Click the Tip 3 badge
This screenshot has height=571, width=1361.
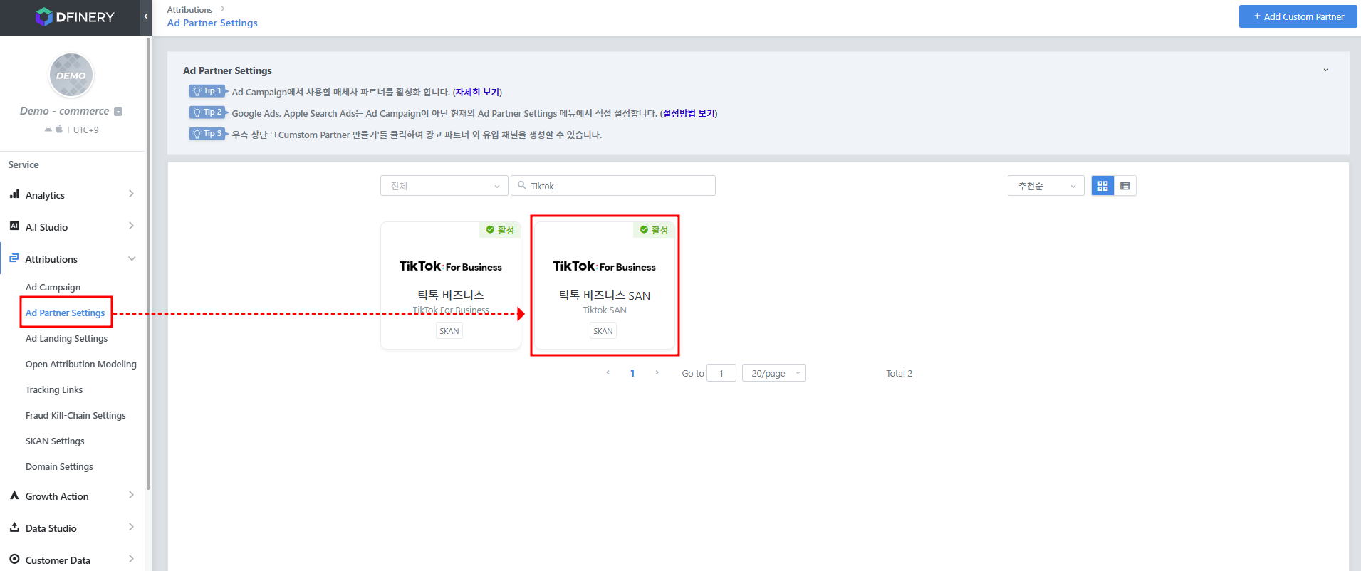click(x=207, y=134)
